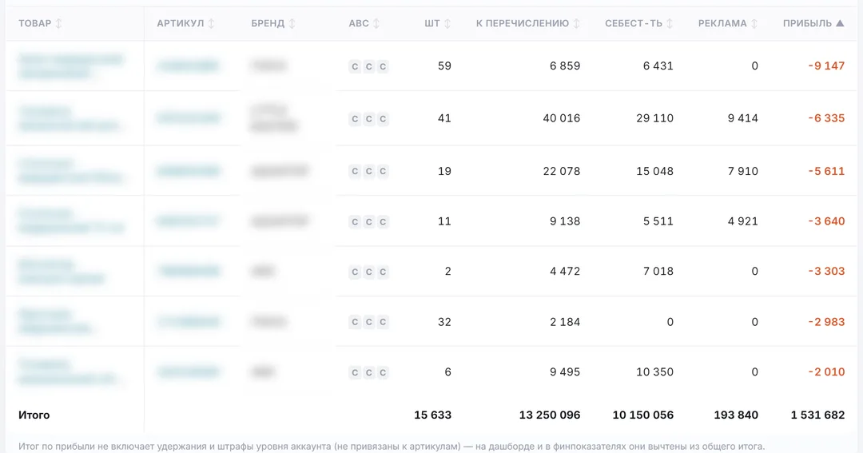The width and height of the screenshot is (863, 453).
Task: Click sort arrows next to СЕБЕСТ-ТЬ
Action: pos(670,24)
